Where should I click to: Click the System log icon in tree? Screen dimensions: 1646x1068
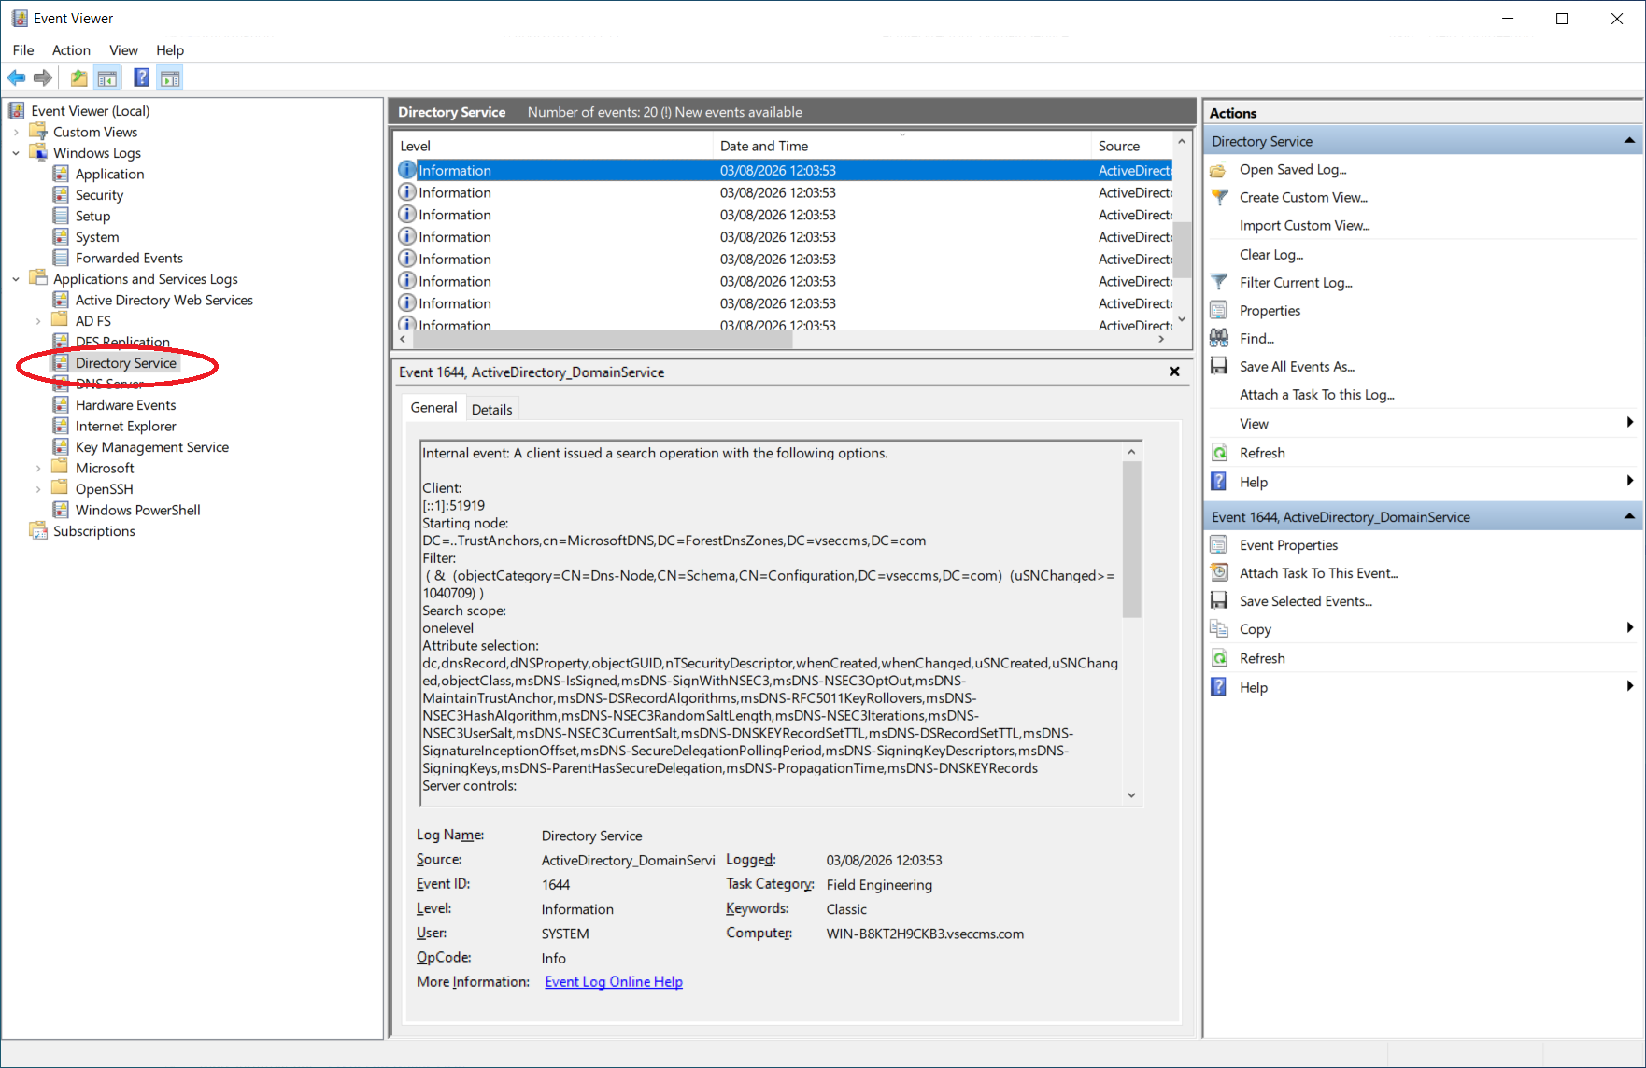click(61, 237)
